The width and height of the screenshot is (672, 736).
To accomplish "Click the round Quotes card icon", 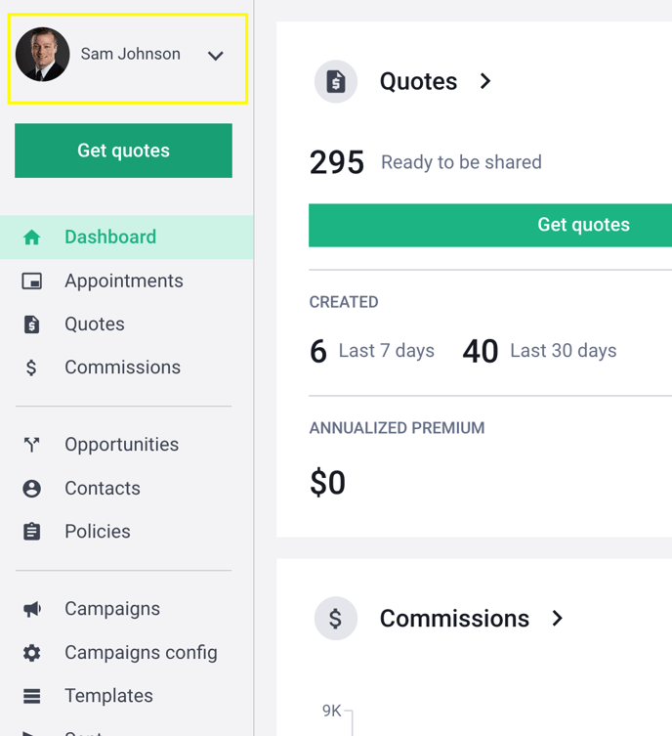I will tap(336, 82).
